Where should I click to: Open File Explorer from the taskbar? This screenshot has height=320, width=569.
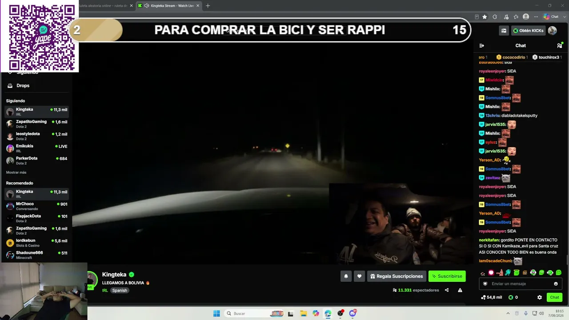pyautogui.click(x=303, y=313)
